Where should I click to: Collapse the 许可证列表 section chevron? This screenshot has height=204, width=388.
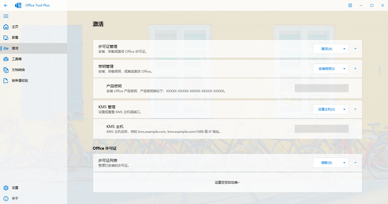click(355, 163)
